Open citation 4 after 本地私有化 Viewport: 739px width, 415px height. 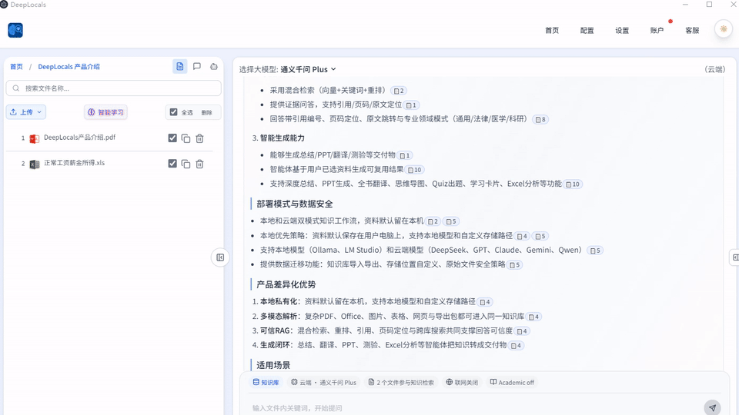click(485, 302)
